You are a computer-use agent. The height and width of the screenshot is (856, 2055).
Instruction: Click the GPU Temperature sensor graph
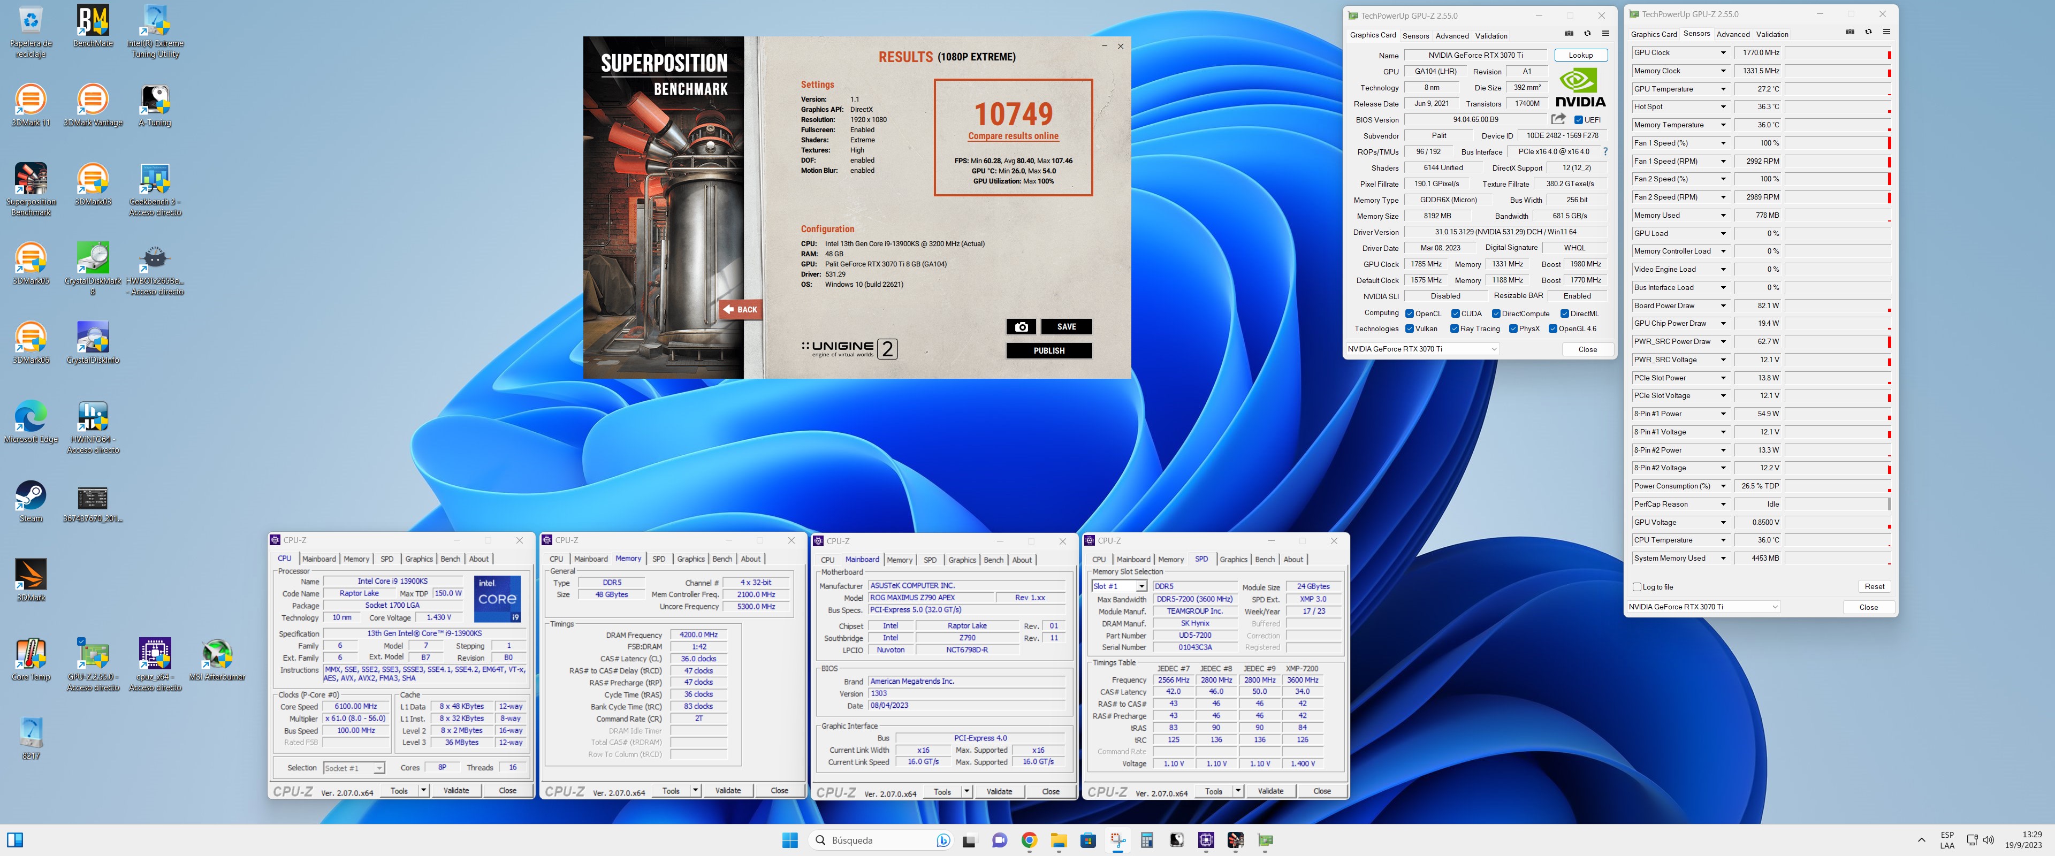[1837, 89]
